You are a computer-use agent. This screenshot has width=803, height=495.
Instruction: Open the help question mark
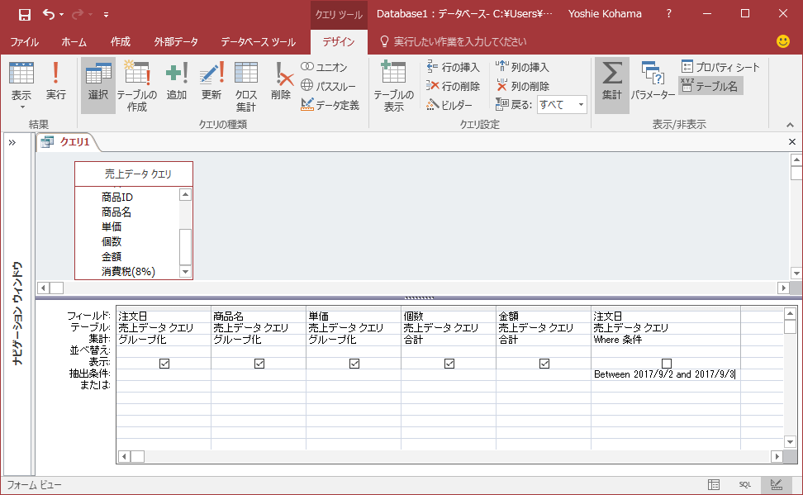click(668, 14)
